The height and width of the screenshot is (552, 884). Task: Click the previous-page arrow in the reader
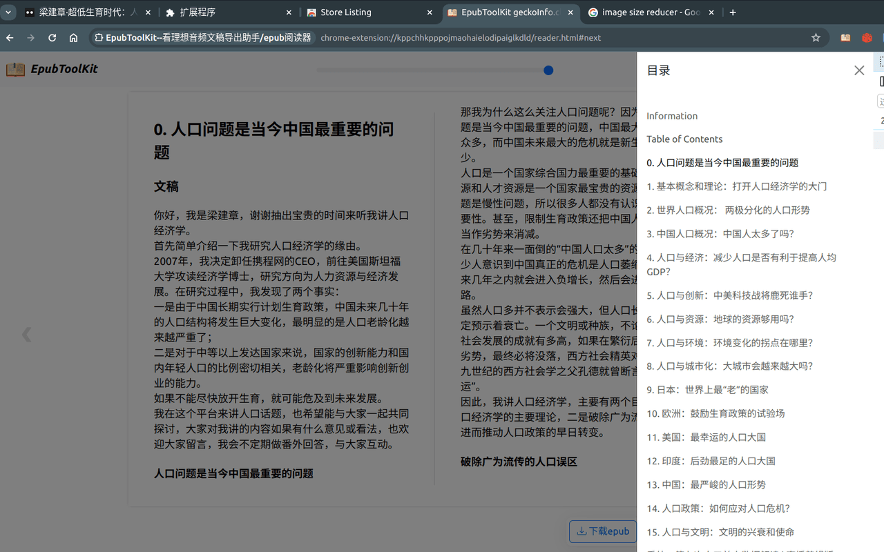tap(26, 334)
